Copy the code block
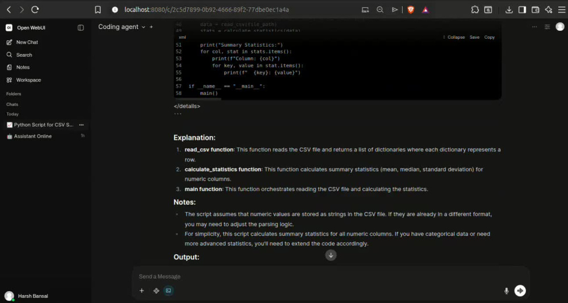The width and height of the screenshot is (568, 303). pos(490,37)
